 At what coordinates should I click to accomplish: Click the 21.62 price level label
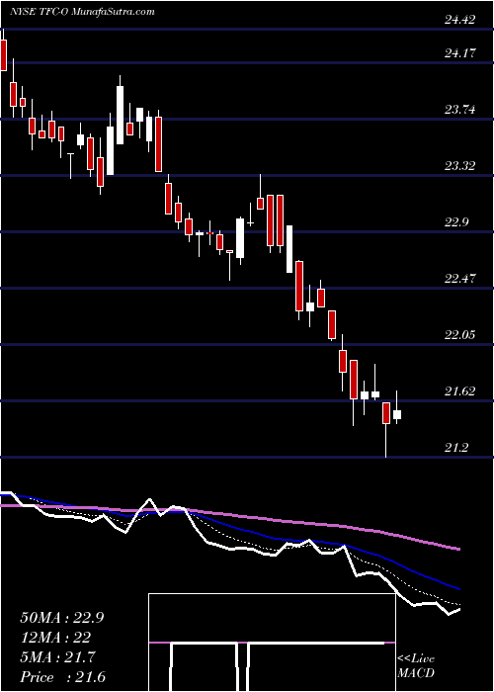pos(459,391)
